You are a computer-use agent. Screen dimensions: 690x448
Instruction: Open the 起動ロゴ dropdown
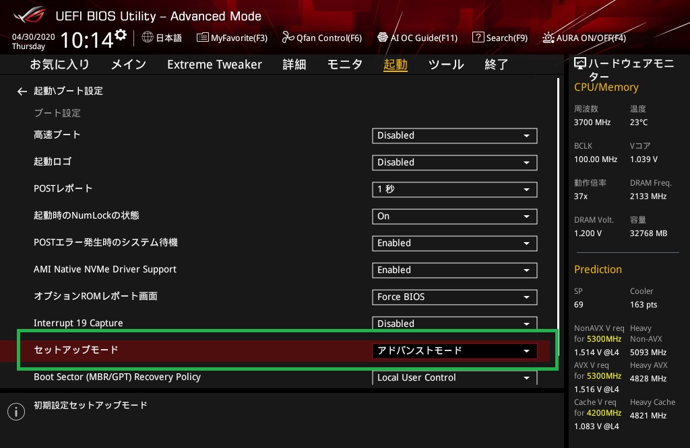[x=455, y=163]
